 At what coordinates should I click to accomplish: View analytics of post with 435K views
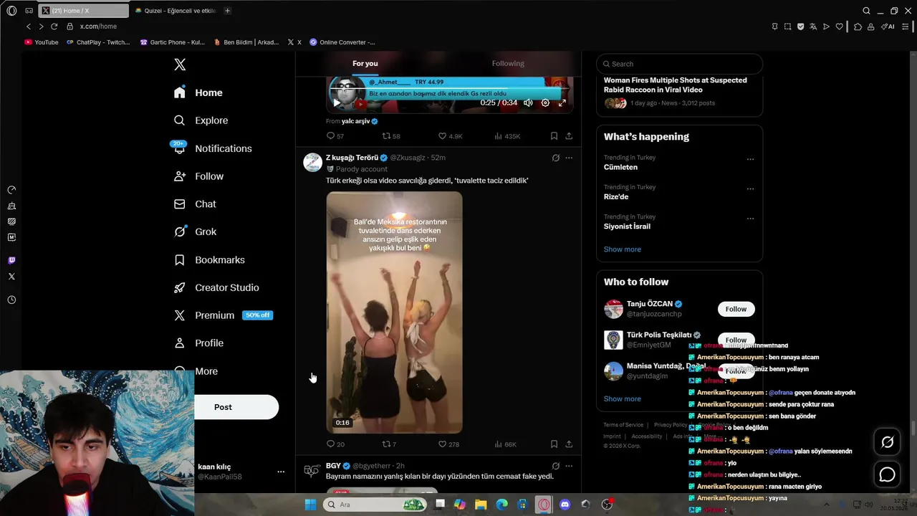[507, 136]
